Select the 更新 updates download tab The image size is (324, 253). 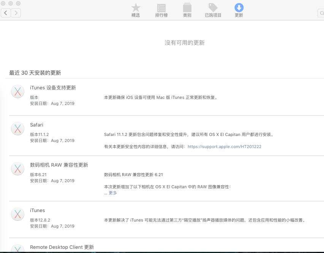pos(239,10)
